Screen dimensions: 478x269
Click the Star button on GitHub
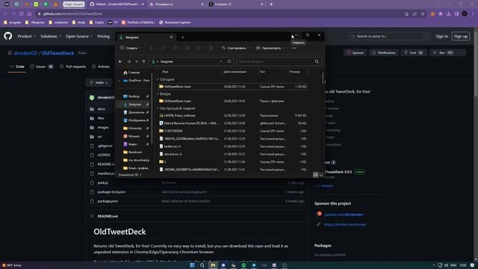(x=443, y=53)
